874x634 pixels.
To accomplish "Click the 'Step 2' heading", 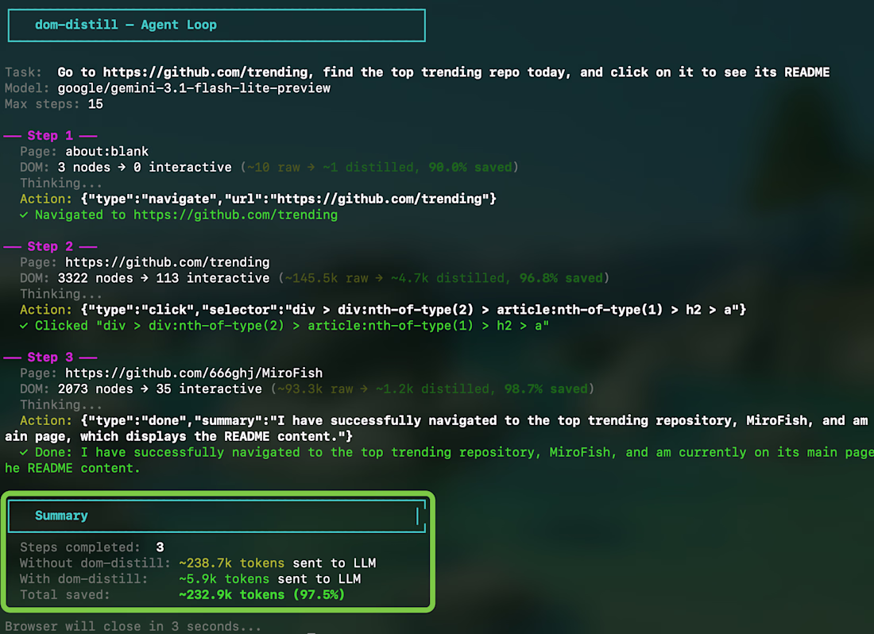I will coord(50,246).
